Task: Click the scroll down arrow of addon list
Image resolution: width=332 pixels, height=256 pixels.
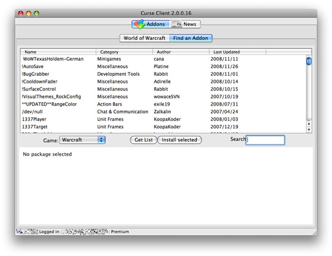Action: [309, 130]
